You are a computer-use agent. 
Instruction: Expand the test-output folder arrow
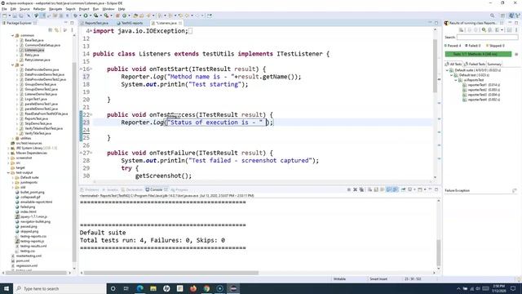pyautogui.click(x=8, y=172)
